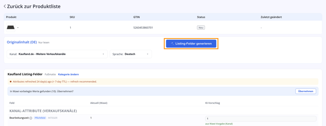Image resolution: width=326 pixels, height=126 pixels.
Task: Click the KANAL-ATTRIBUTE (VERKAUFSKANÄLE) section heading
Action: tap(43, 111)
